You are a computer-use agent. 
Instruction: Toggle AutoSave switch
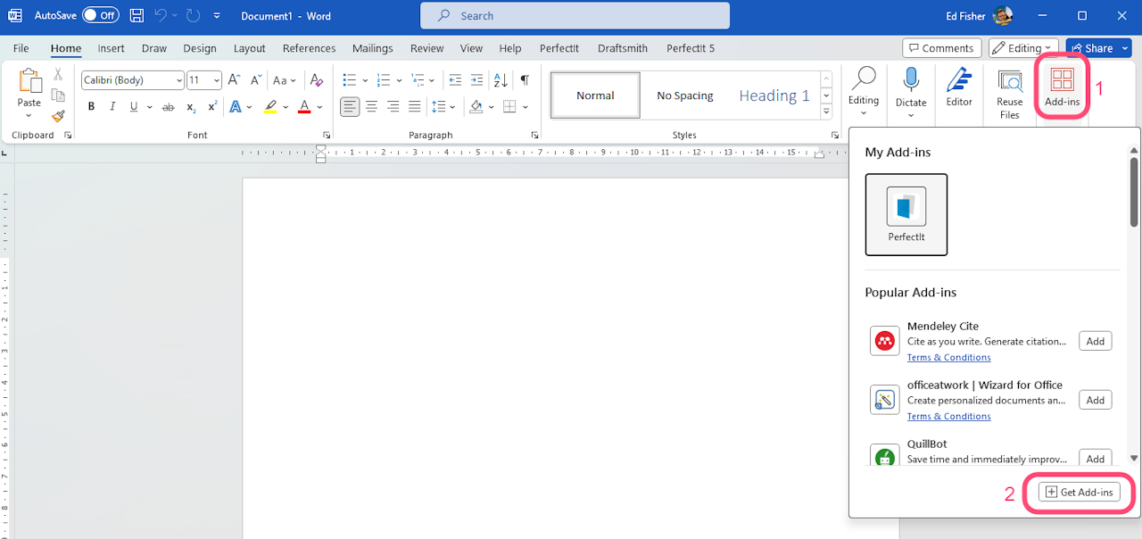point(100,16)
